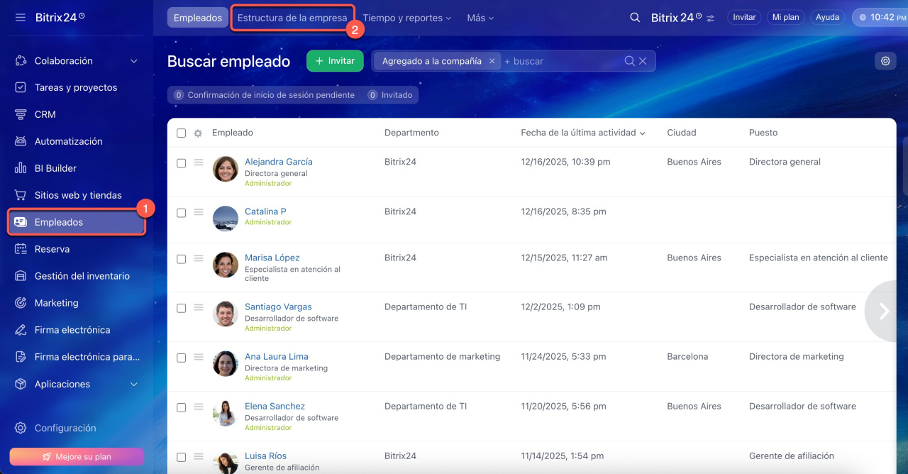Image resolution: width=908 pixels, height=474 pixels.
Task: Toggle the select-all checkbox in table header
Action: click(181, 133)
